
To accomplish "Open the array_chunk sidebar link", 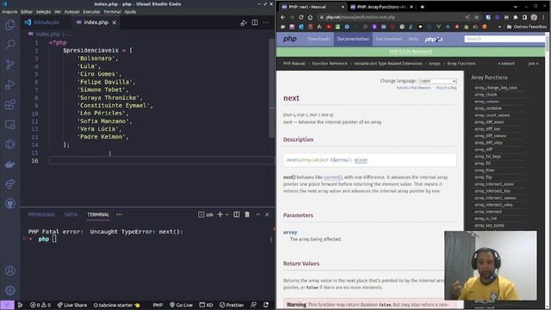I will click(x=486, y=95).
